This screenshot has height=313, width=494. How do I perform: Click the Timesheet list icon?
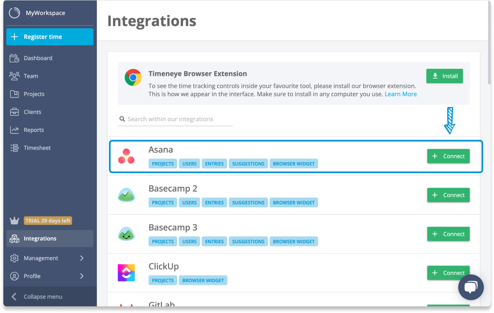pos(14,148)
